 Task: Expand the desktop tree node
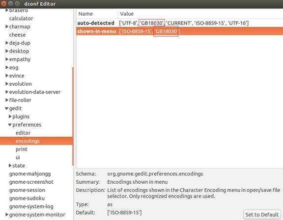click(7, 51)
